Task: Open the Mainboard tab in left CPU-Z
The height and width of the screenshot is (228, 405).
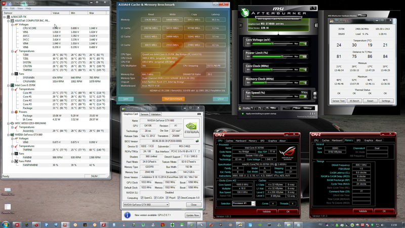Action: click(x=241, y=141)
